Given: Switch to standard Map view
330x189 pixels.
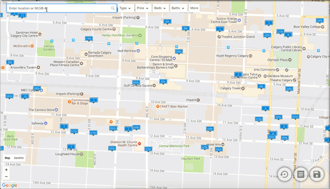Looking at the screenshot, I should tap(7, 158).
